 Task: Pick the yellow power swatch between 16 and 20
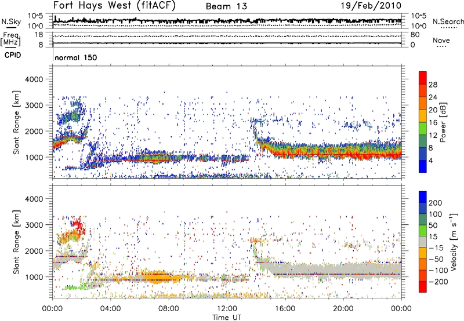(423, 116)
